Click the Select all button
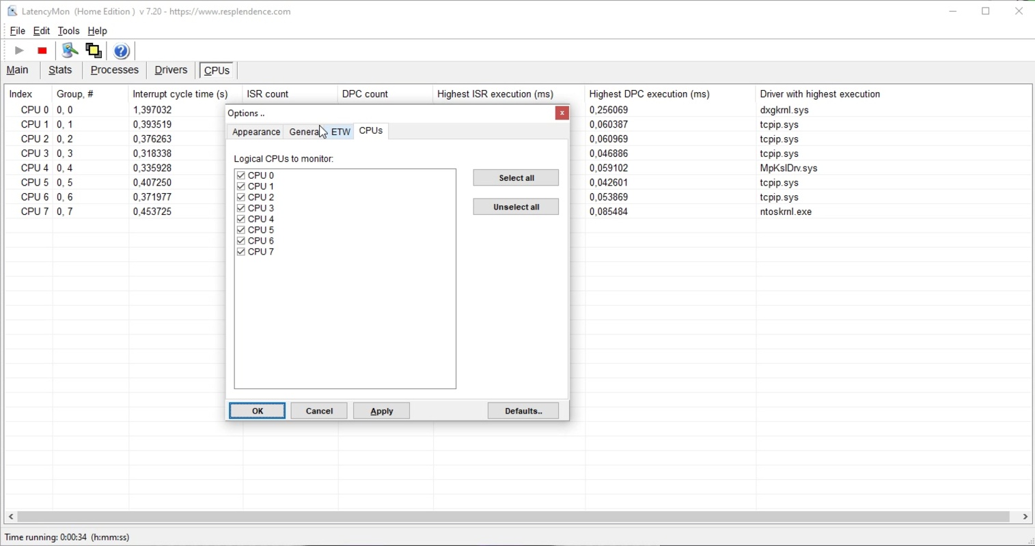The width and height of the screenshot is (1035, 546). coord(515,177)
